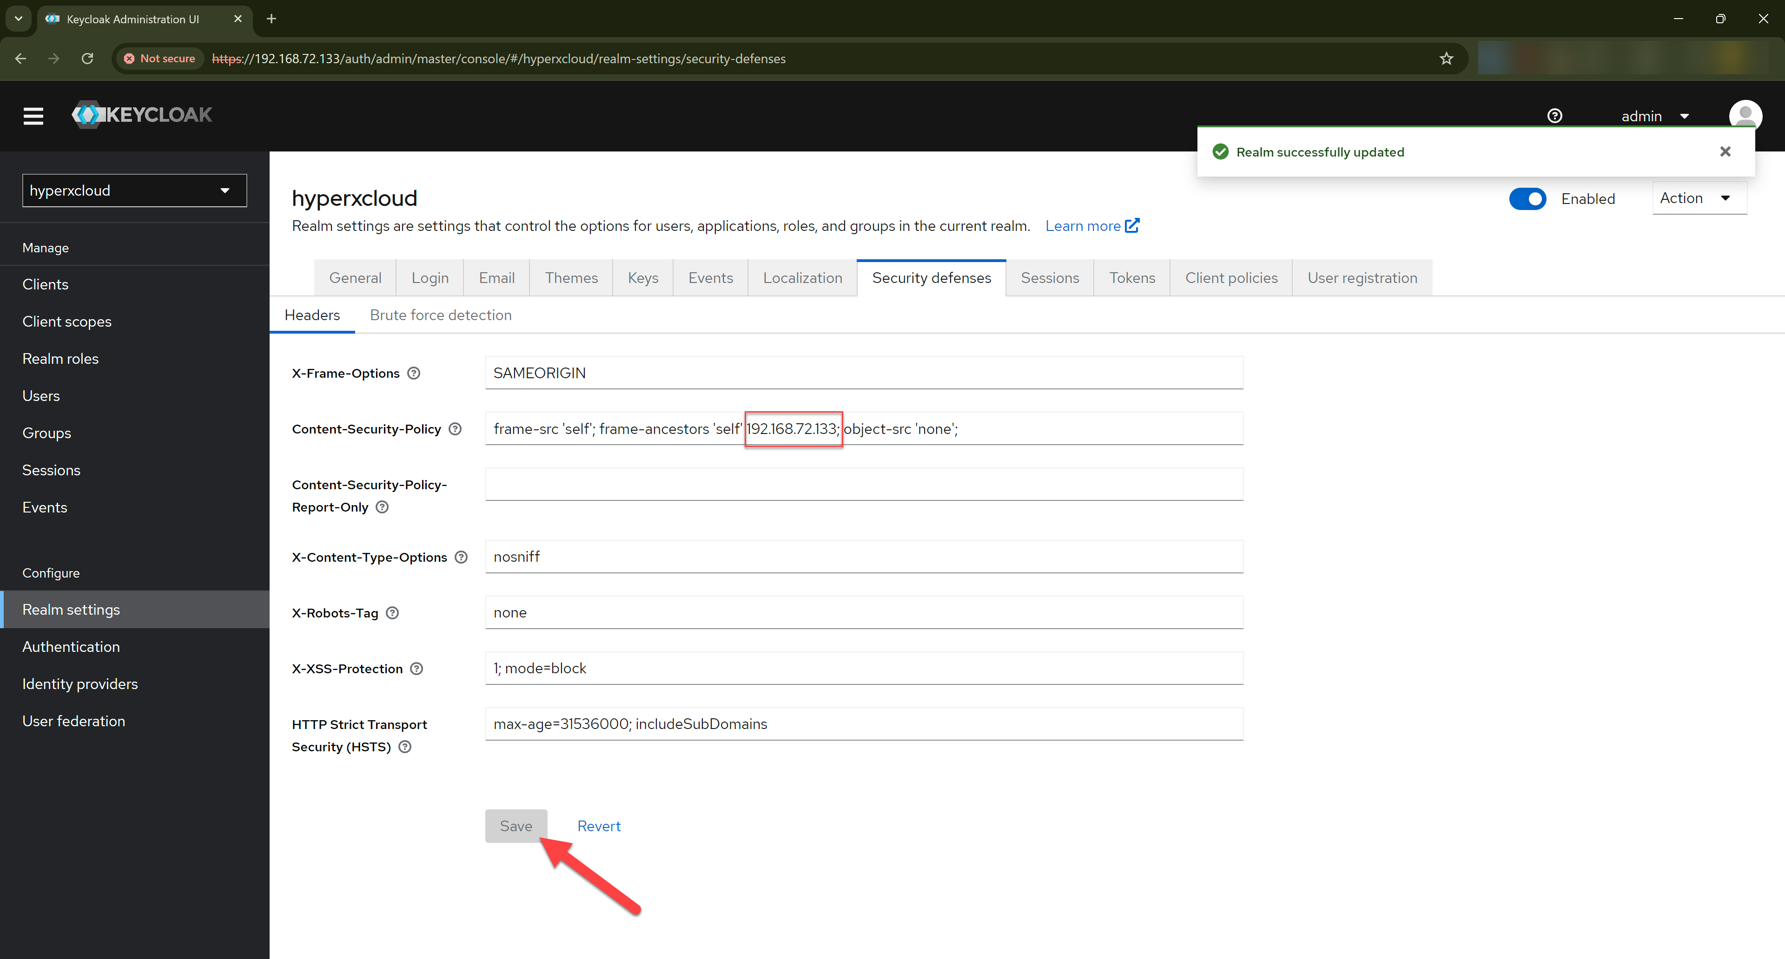Screen dimensions: 1785x959
Task: Toggle the realm Enabled switch
Action: pyautogui.click(x=1527, y=199)
